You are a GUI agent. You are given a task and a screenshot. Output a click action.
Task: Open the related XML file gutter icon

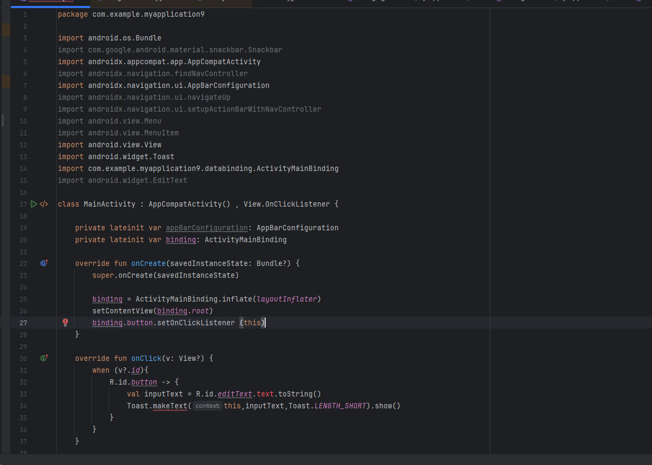(x=44, y=204)
